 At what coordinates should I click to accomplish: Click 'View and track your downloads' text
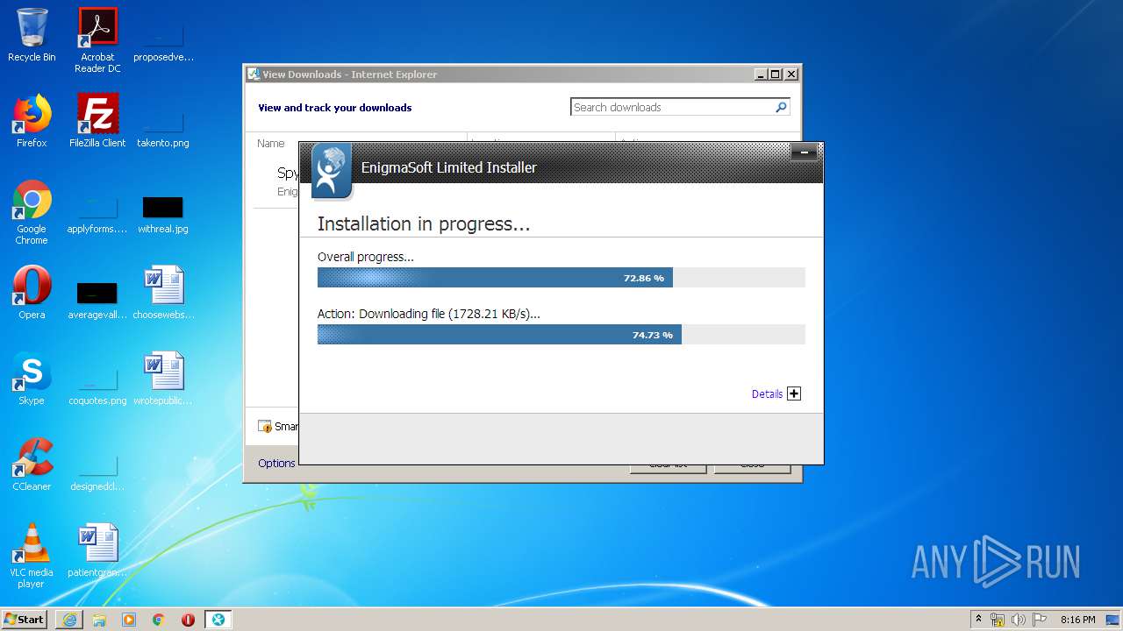pyautogui.click(x=334, y=108)
